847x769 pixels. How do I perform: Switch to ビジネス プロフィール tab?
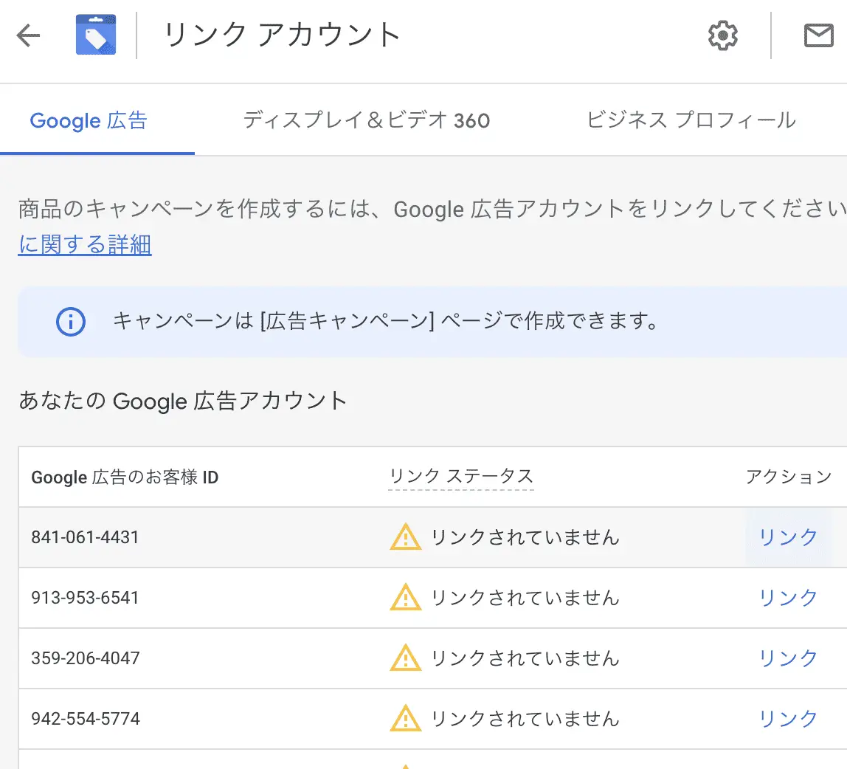(691, 120)
